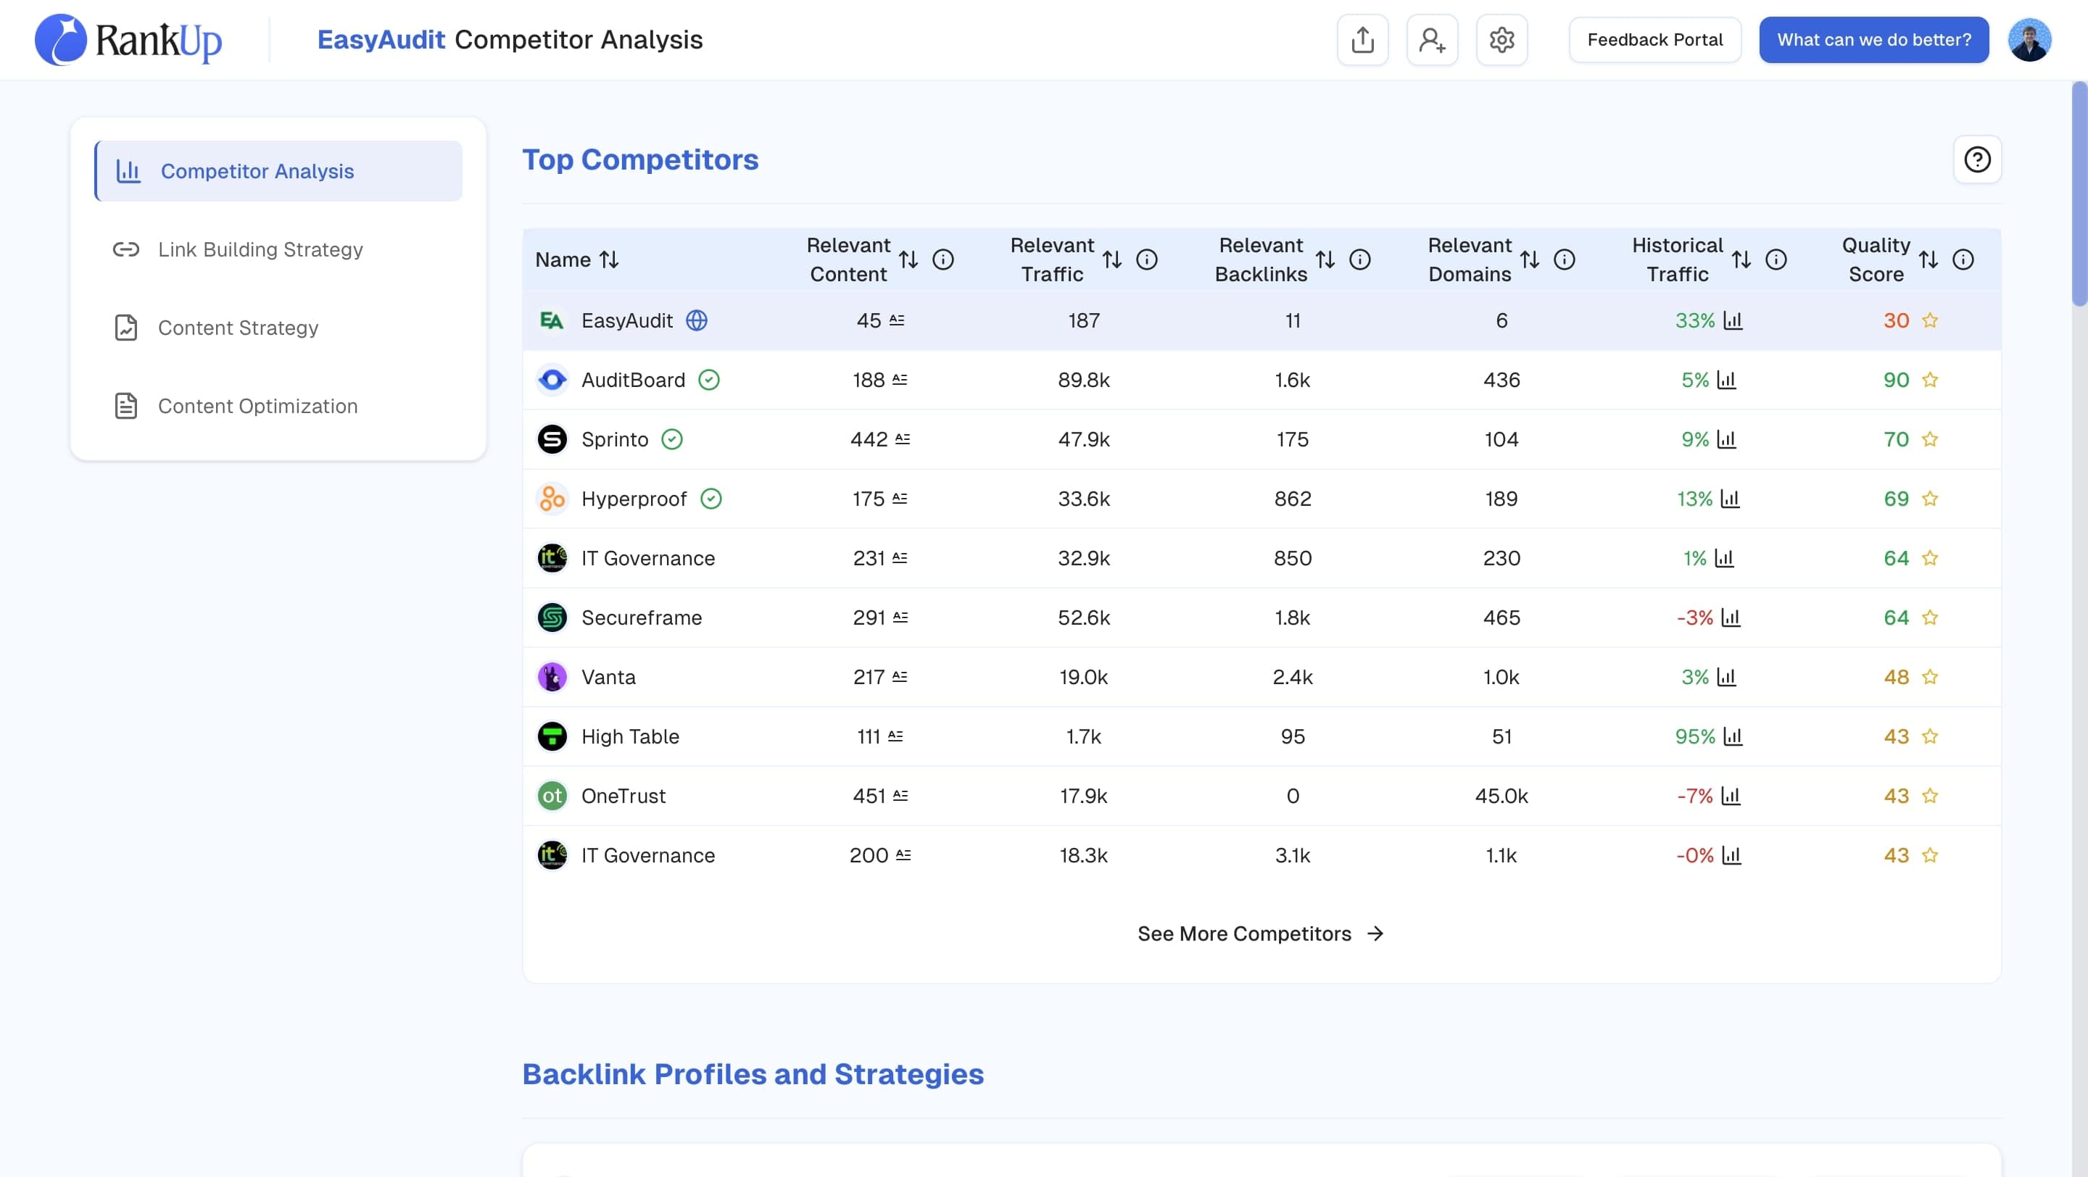Show info for Relevant Content column
Screen dimensions: 2088x1177
[x=943, y=259]
